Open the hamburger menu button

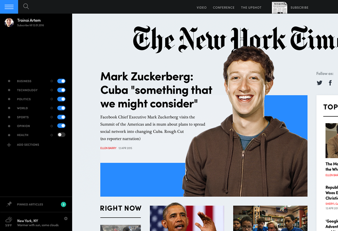[9, 7]
